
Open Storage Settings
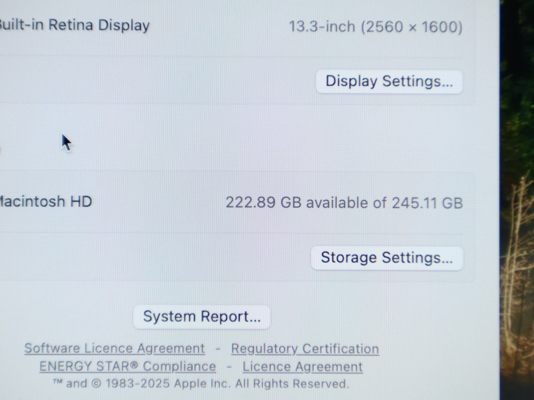387,258
